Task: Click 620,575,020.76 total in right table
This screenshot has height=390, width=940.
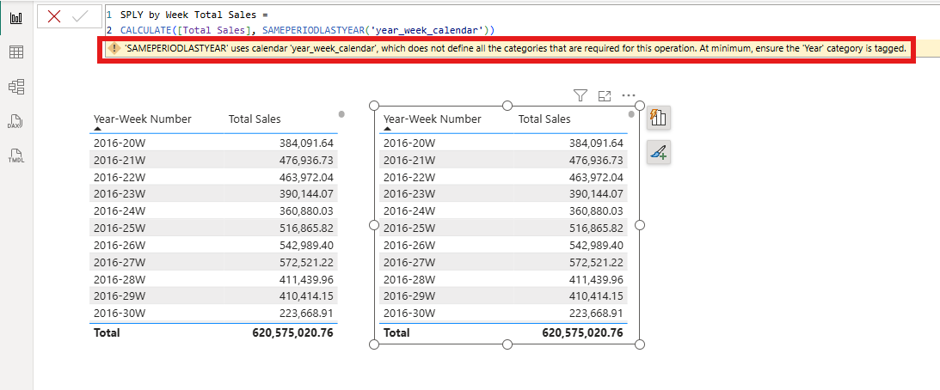Action: 583,332
